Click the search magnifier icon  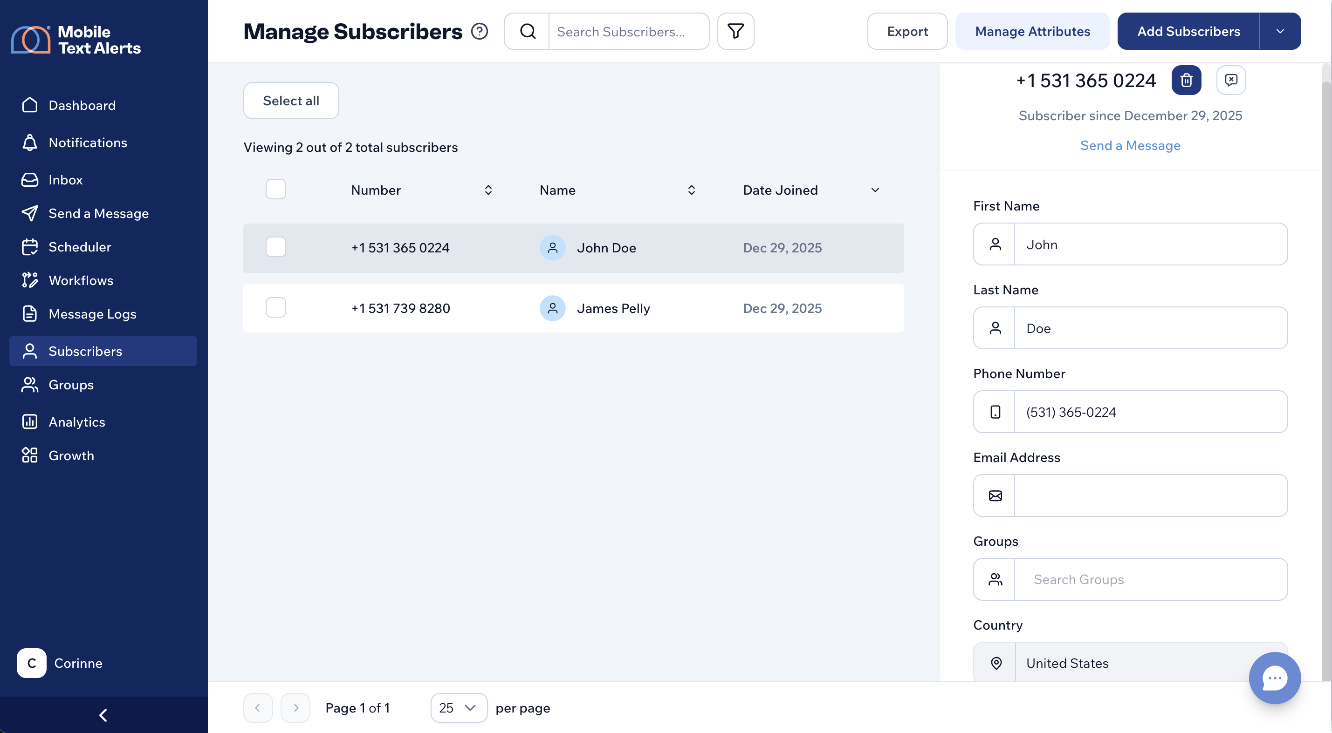527,31
